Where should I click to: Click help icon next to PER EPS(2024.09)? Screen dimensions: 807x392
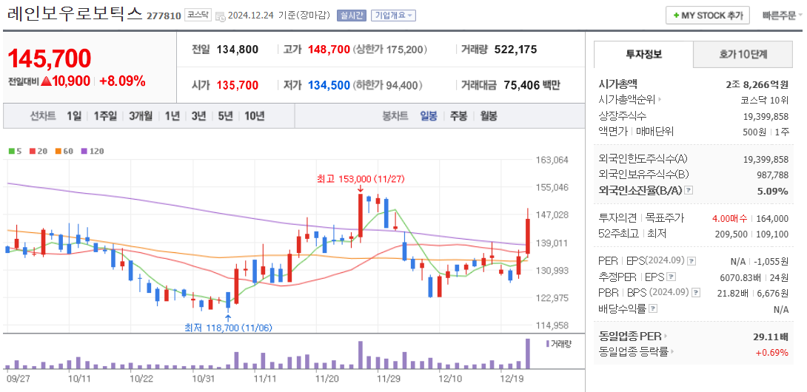click(692, 261)
